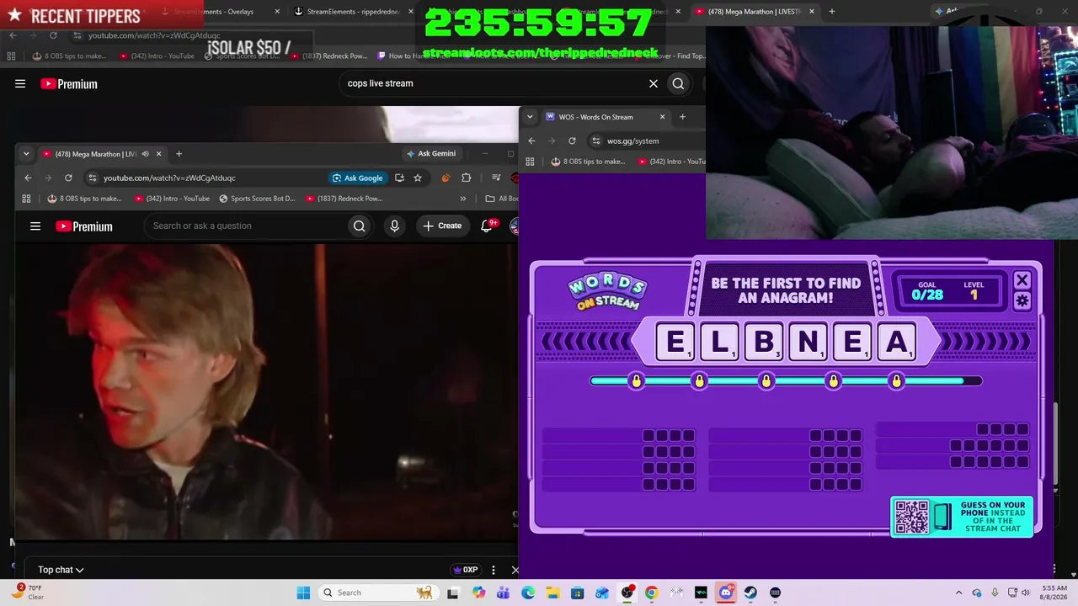This screenshot has width=1078, height=606.
Task: Start voice search with the microphone icon
Action: [x=394, y=226]
